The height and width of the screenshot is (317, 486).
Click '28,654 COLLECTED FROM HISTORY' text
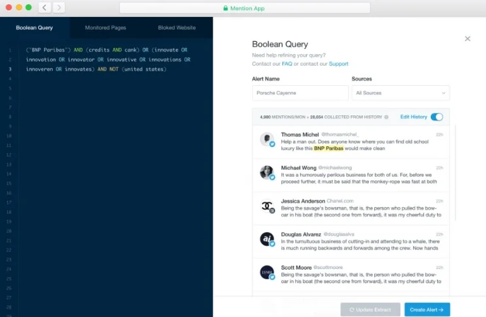click(346, 117)
